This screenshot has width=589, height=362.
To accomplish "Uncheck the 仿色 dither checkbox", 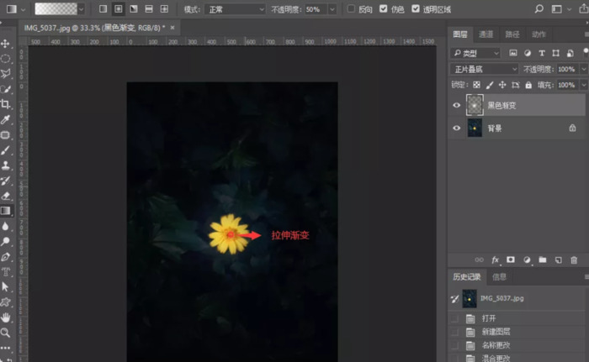I will pos(383,9).
